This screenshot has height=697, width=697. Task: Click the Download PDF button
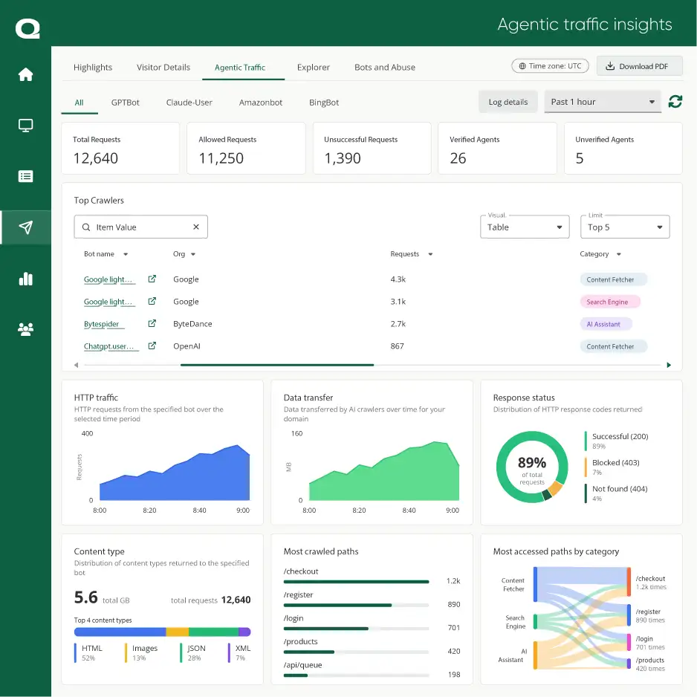[x=639, y=66]
